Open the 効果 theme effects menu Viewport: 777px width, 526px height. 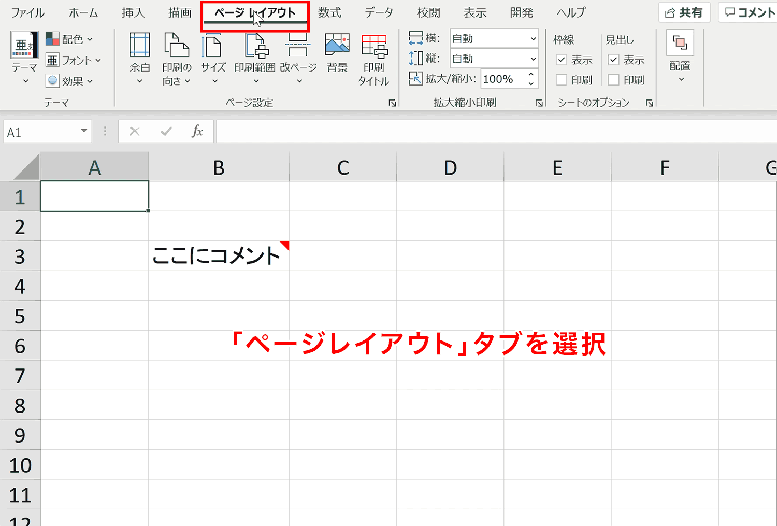pos(69,81)
